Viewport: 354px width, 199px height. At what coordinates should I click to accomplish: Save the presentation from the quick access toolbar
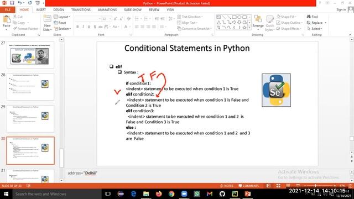[x=12, y=3]
